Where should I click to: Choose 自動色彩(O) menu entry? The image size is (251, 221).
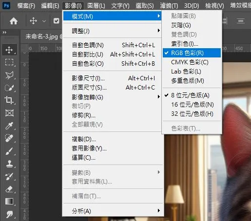[x=112, y=64]
